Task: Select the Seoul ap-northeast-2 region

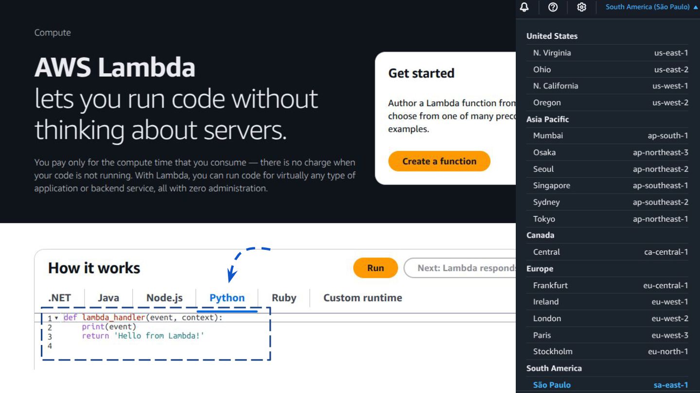Action: pyautogui.click(x=607, y=169)
